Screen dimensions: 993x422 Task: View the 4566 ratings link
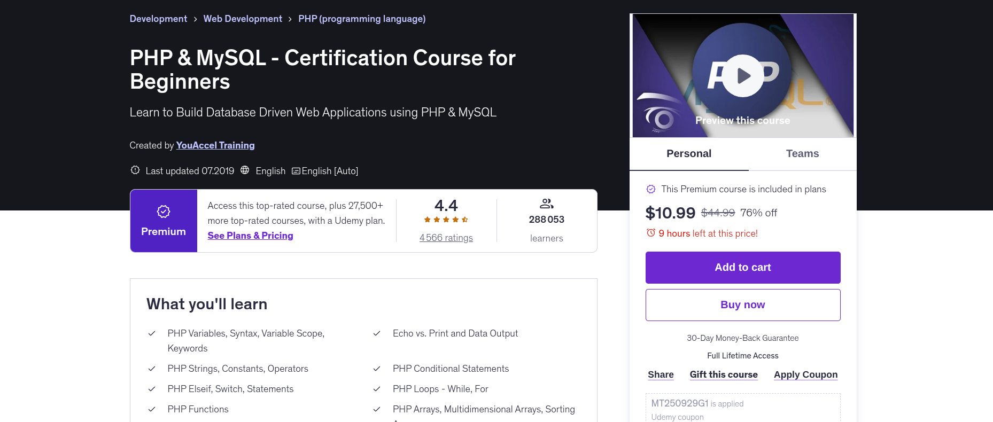pos(446,238)
